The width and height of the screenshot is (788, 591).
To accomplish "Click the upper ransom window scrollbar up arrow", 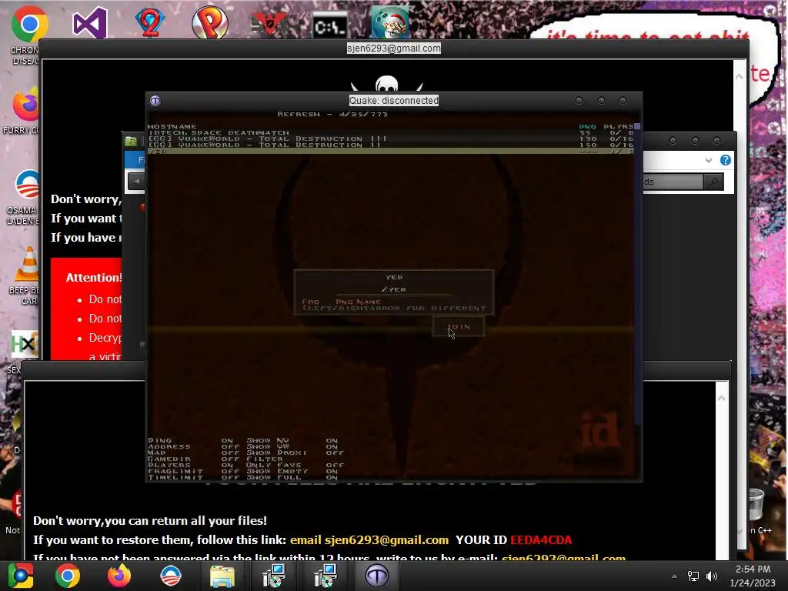I will click(x=740, y=77).
